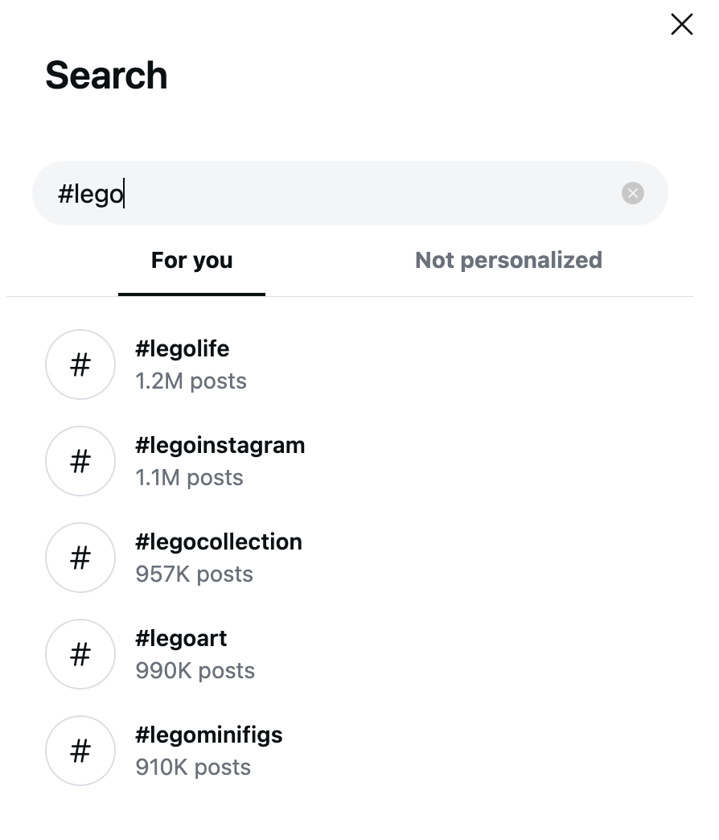
Task: Click the hashtag icon beside #legocollection
Action: coord(80,558)
